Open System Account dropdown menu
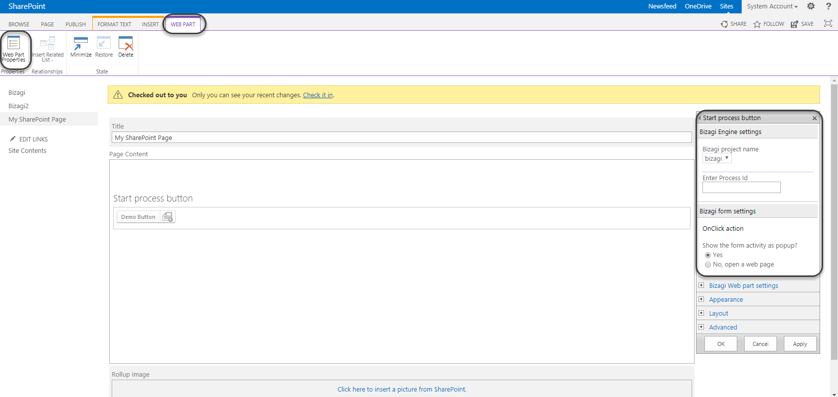Viewport: 838px width, 397px height. pyautogui.click(x=772, y=6)
